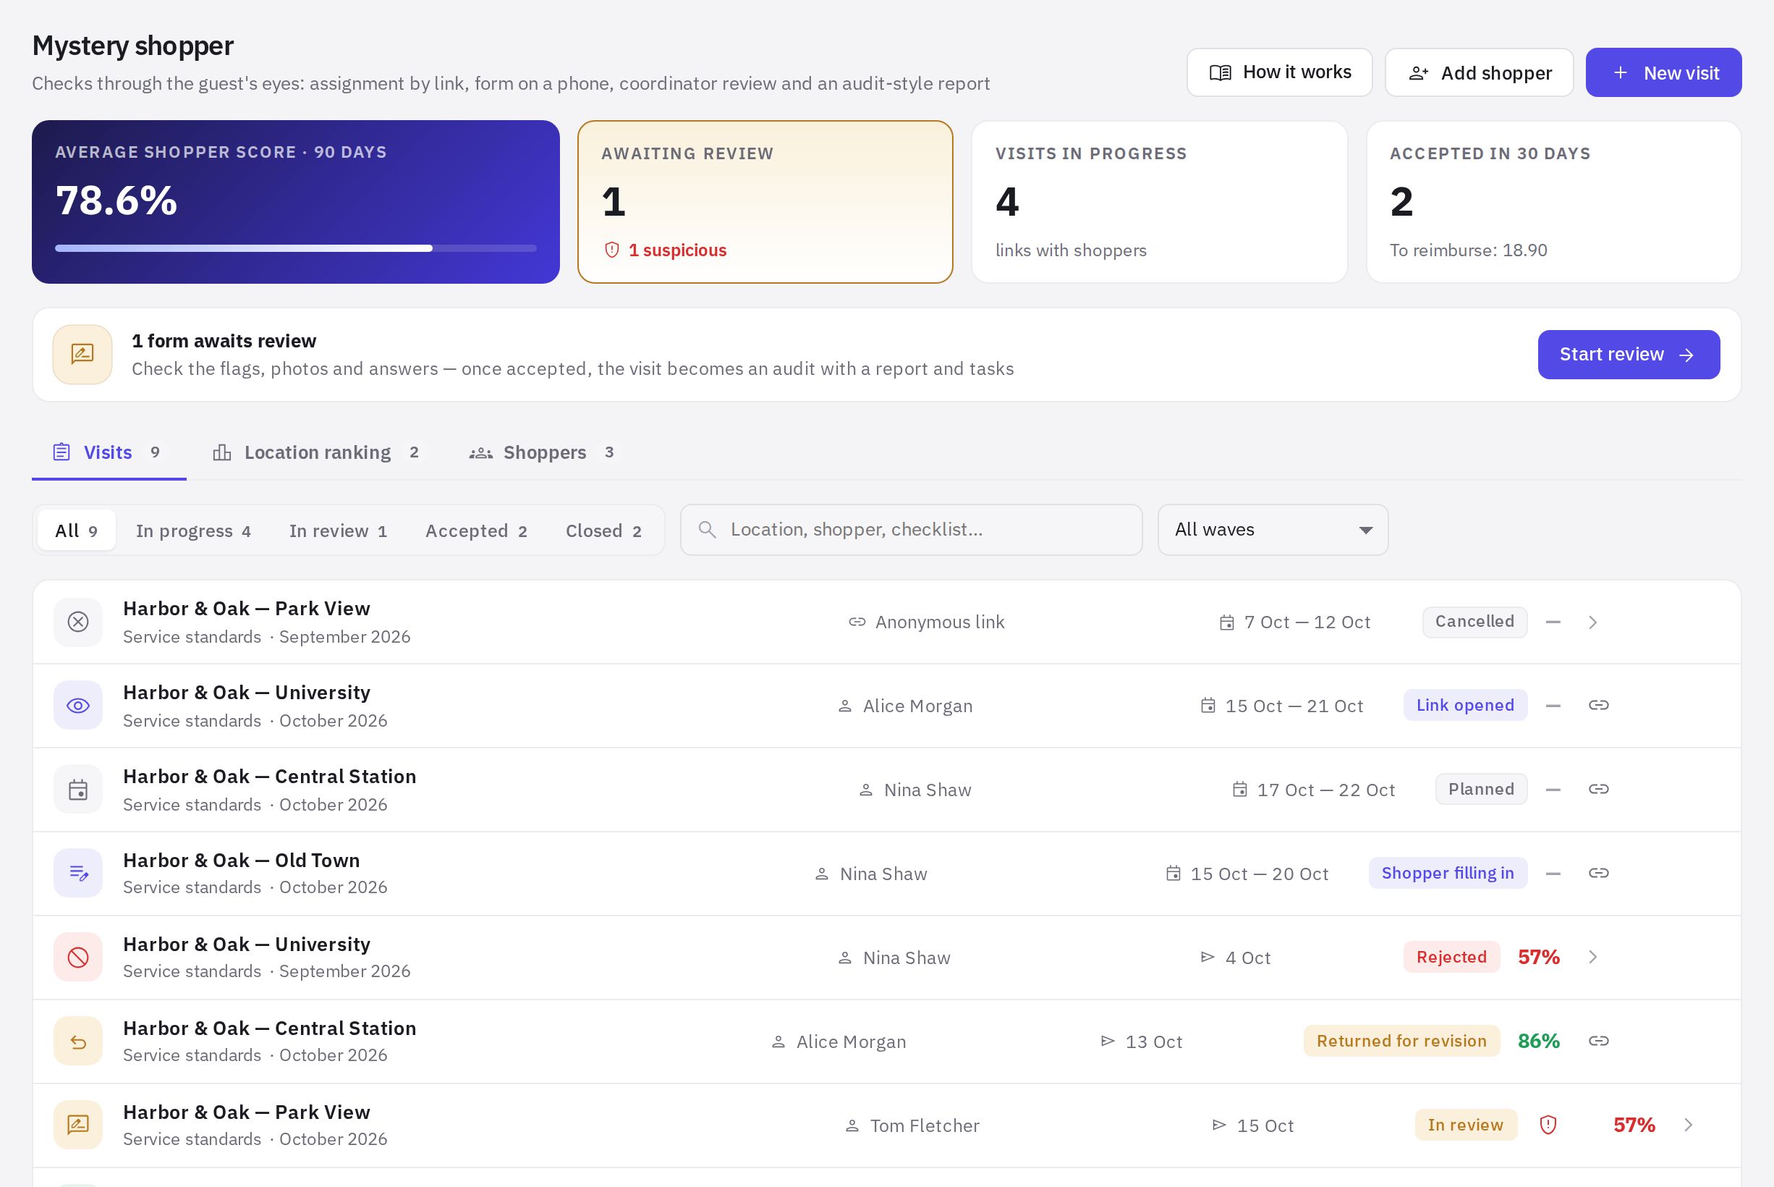Filter visits by Closed
1774x1187 pixels.
coord(603,531)
